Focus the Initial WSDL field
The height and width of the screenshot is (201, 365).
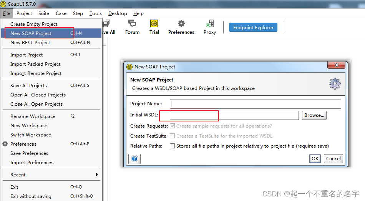234,115
